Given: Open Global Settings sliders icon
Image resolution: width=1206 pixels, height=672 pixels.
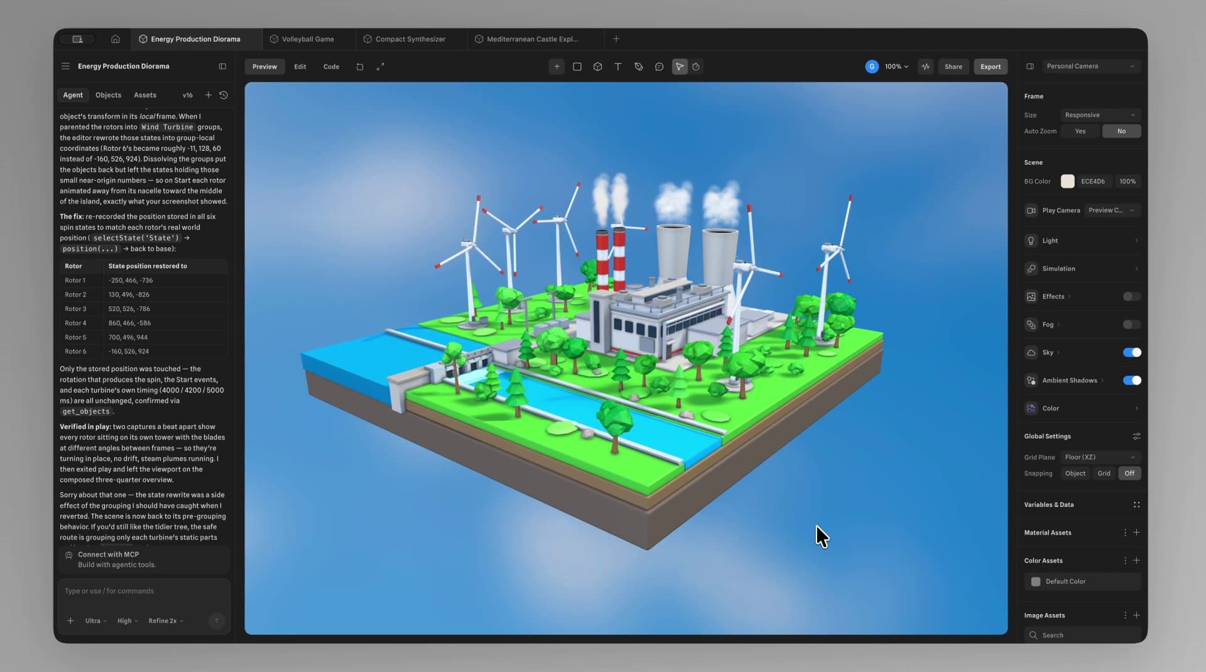Looking at the screenshot, I should [1136, 436].
